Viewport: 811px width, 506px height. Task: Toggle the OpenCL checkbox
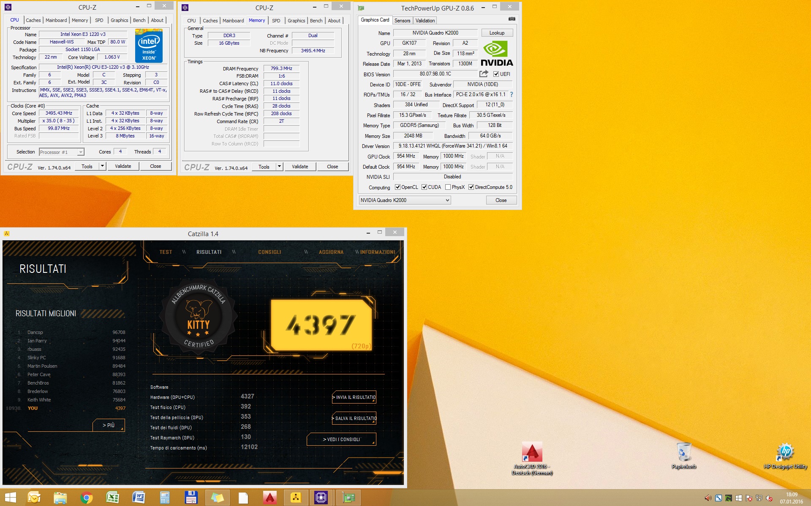pyautogui.click(x=397, y=187)
